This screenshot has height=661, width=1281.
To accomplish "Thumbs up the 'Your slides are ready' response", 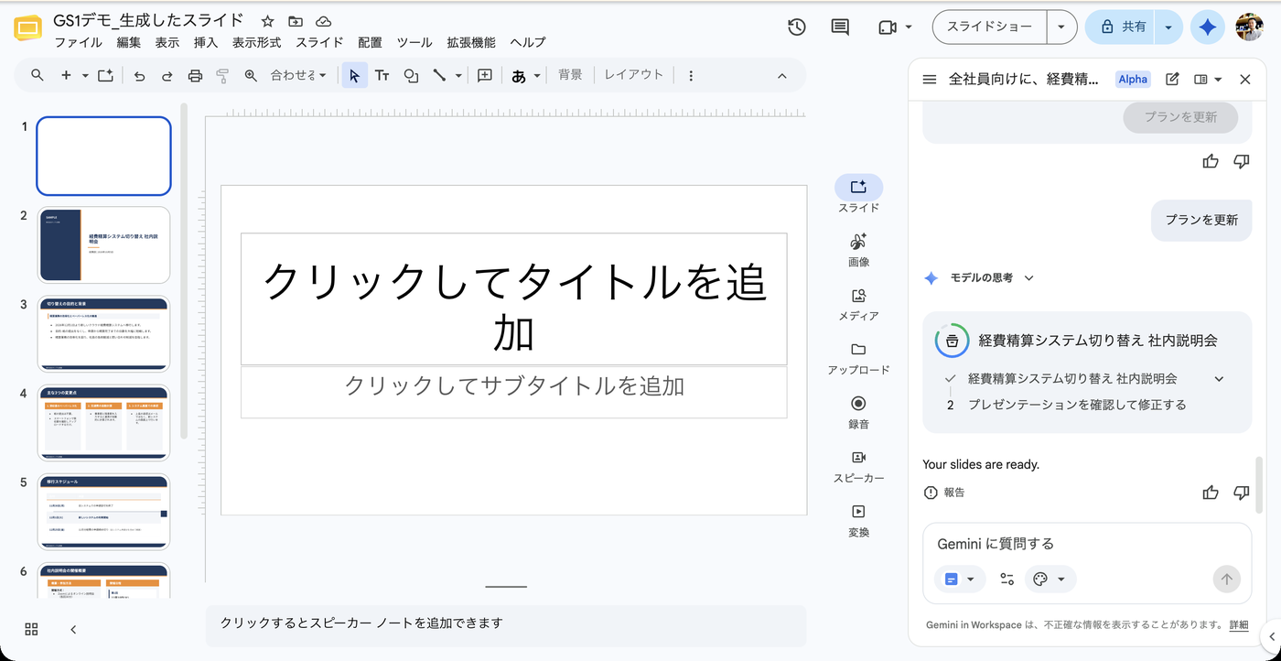I will [x=1211, y=493].
